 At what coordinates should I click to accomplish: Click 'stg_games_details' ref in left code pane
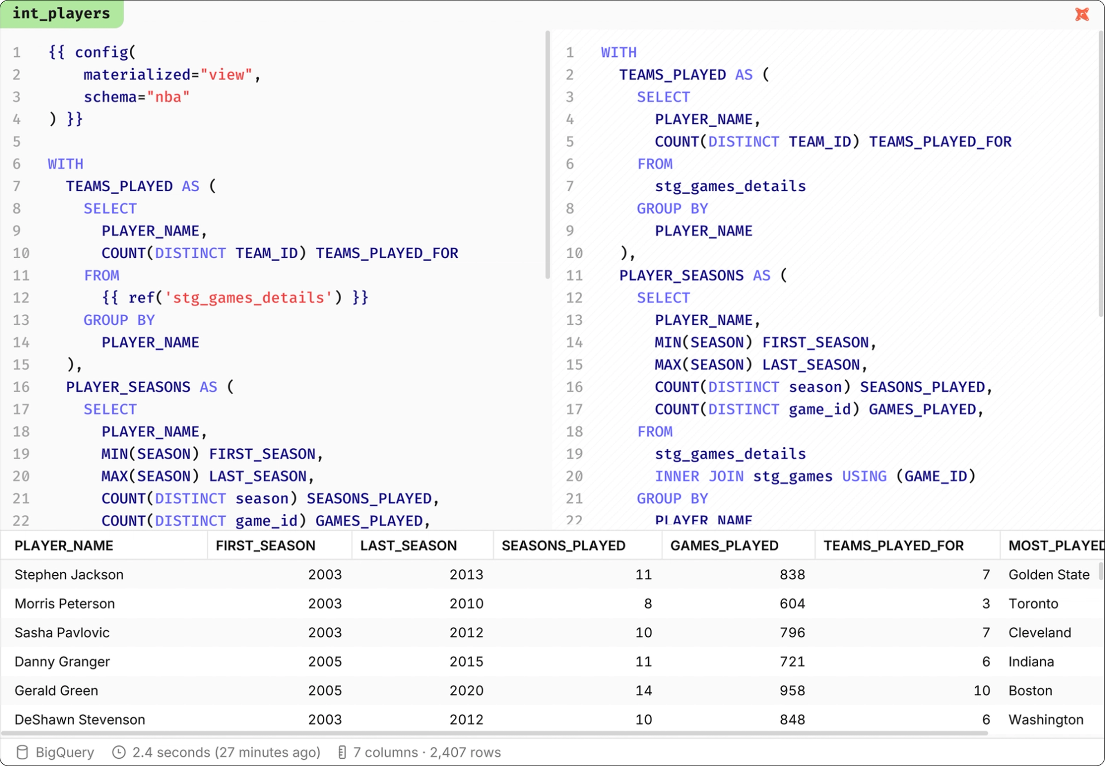coord(248,298)
